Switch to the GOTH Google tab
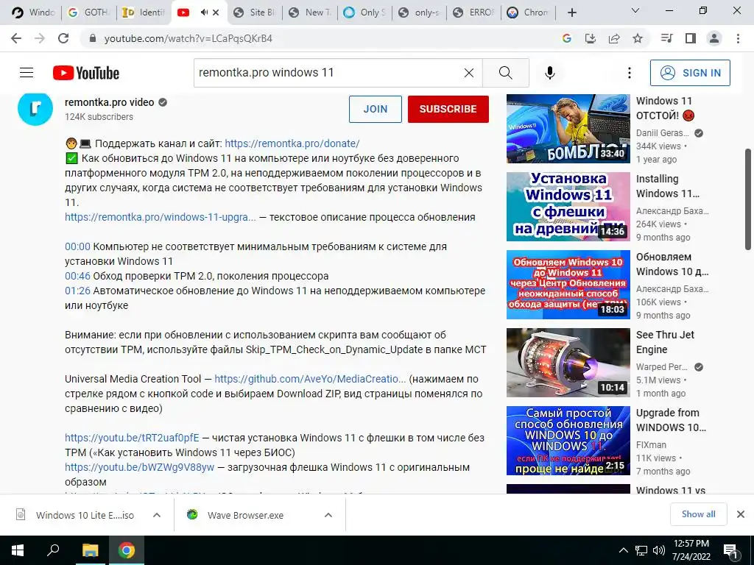 click(89, 13)
